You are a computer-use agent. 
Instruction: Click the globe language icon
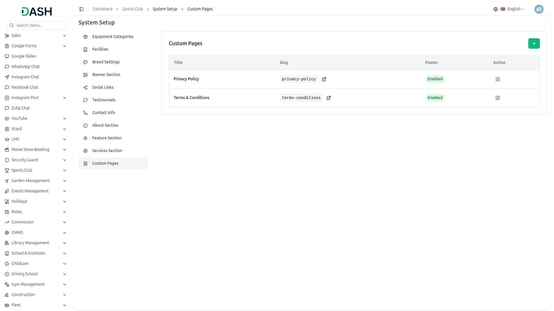(495, 9)
